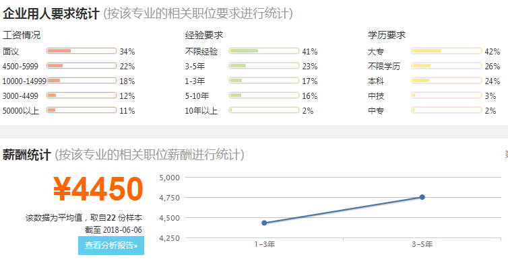Image resolution: width=508 pixels, height=261 pixels.
Task: Click the 5-10年 label
Action: click(x=197, y=96)
